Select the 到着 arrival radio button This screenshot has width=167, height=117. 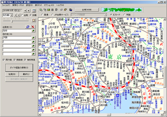pos(31,15)
